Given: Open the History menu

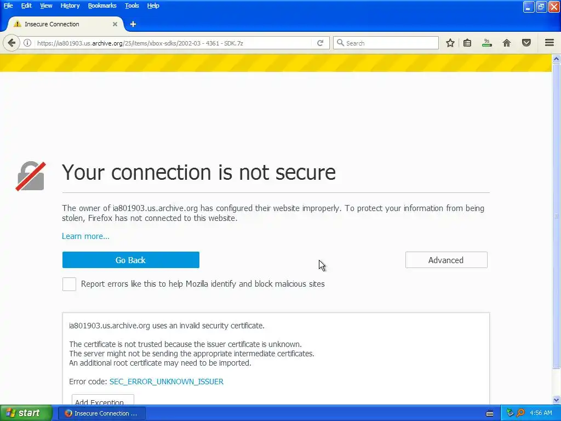Looking at the screenshot, I should pyautogui.click(x=70, y=5).
